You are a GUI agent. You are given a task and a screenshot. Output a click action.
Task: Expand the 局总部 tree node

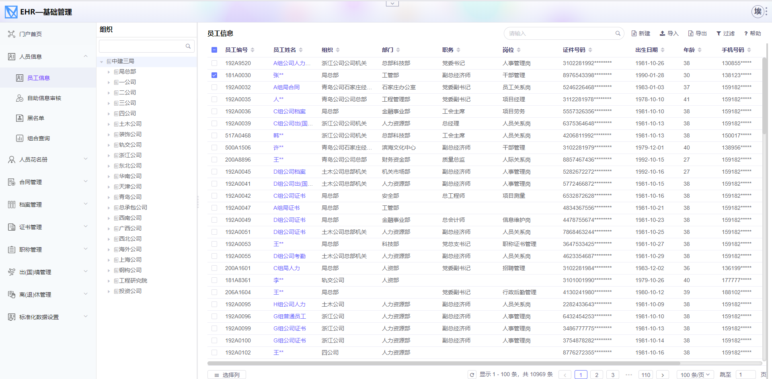109,72
